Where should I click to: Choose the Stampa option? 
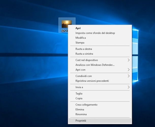(x=80, y=43)
